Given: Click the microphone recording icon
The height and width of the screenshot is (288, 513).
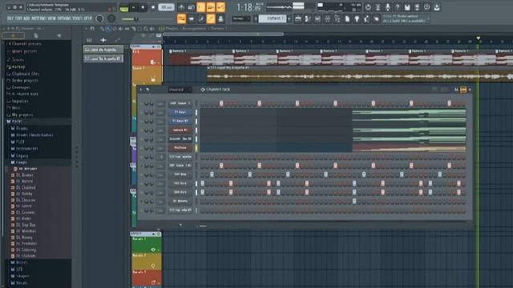Looking at the screenshot, I should click(388, 7).
